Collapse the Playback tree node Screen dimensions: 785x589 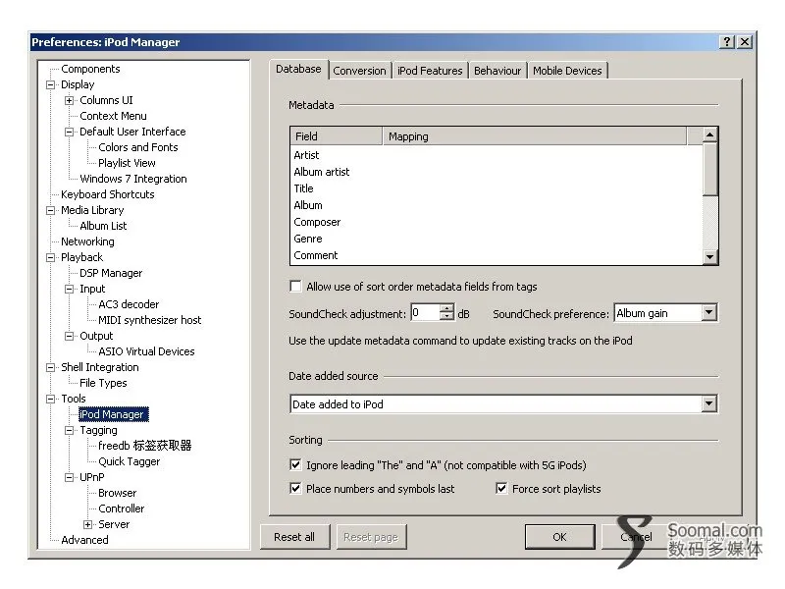[x=51, y=258]
